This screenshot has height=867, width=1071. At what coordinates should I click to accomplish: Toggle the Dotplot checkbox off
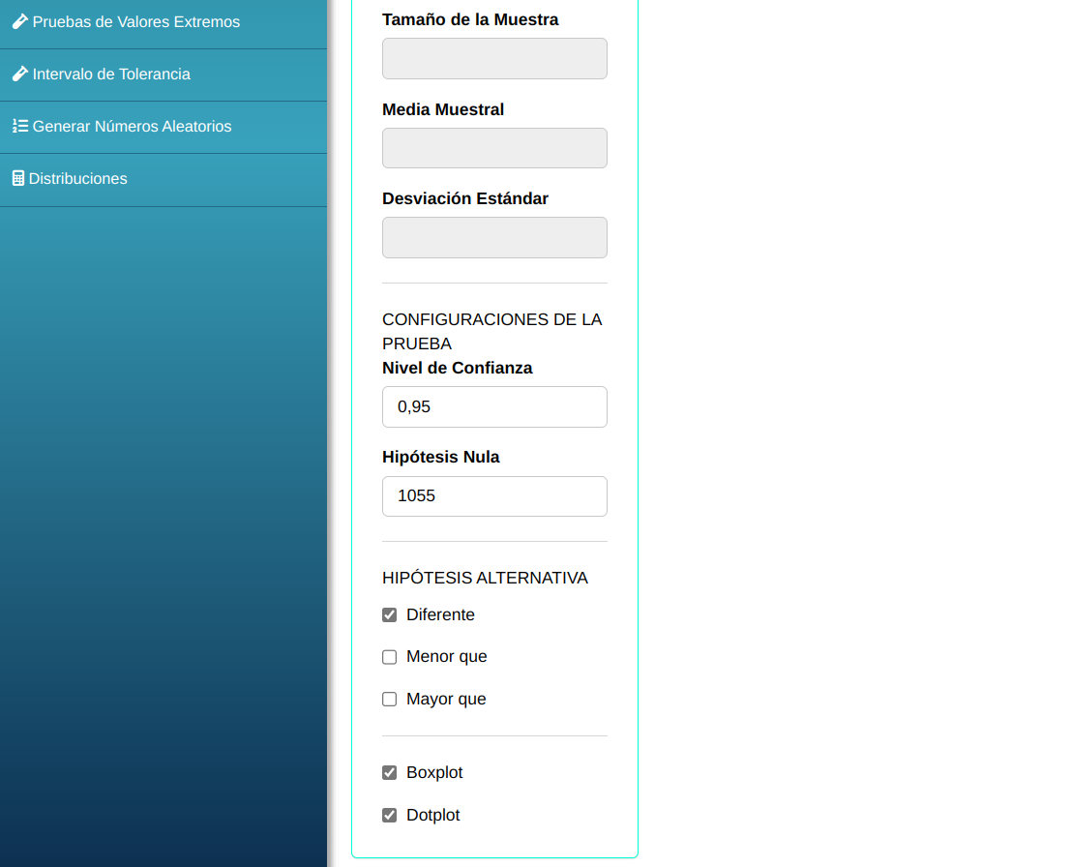point(390,816)
